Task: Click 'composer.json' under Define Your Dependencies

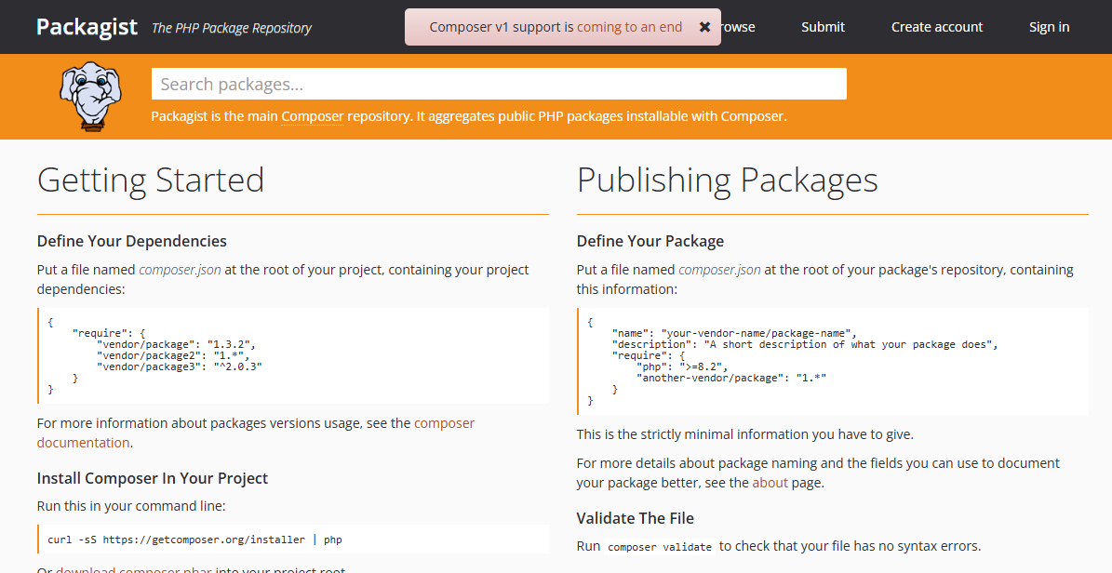Action: pyautogui.click(x=181, y=270)
